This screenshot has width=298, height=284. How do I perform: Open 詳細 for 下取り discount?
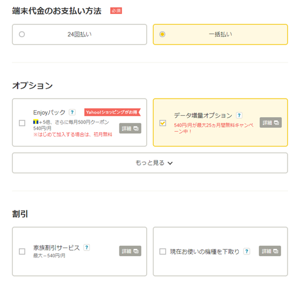[270, 251]
